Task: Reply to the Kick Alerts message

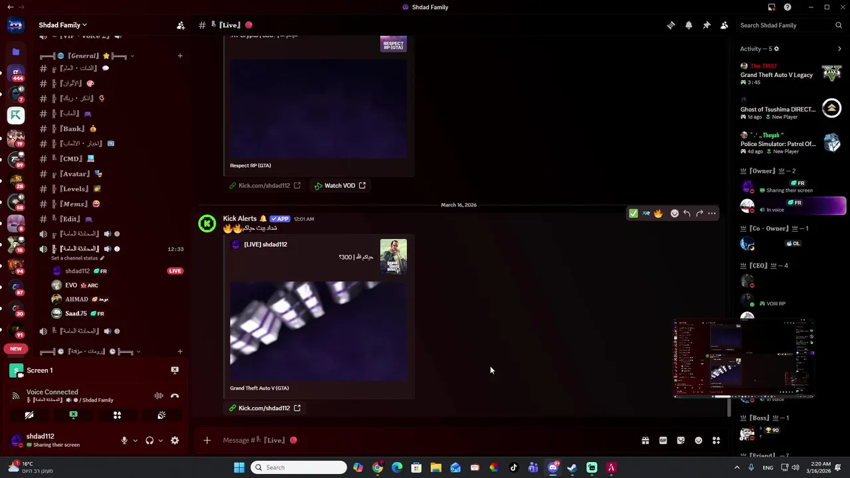Action: pyautogui.click(x=687, y=213)
